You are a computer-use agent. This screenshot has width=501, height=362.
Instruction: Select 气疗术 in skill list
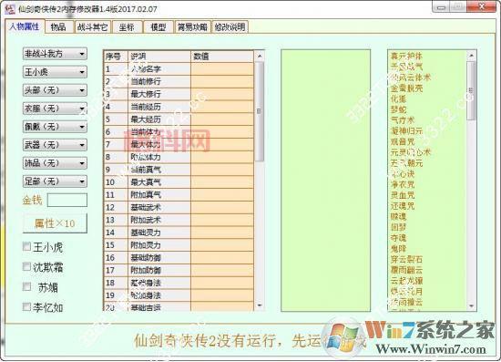(x=403, y=120)
